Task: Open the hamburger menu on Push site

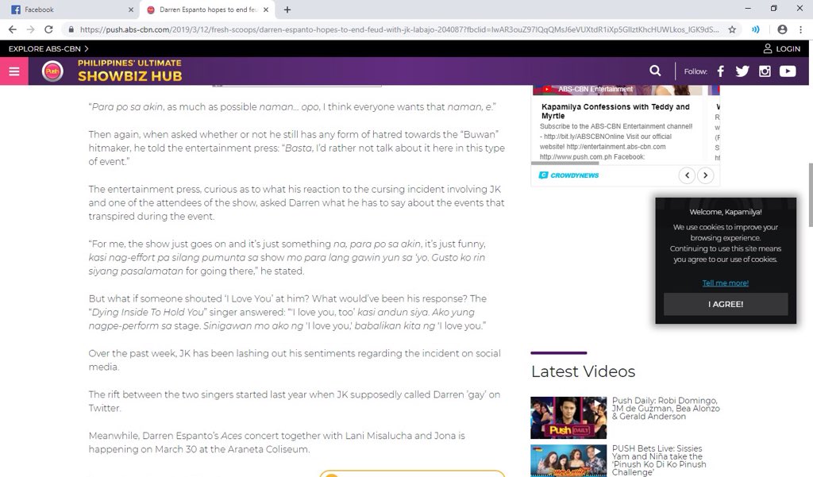Action: point(14,71)
